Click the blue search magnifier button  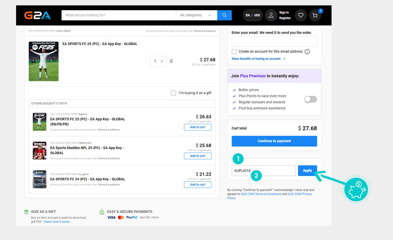(224, 15)
